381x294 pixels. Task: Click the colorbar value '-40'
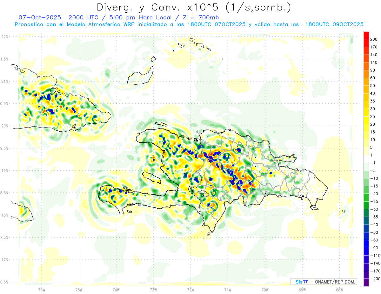click(374, 225)
